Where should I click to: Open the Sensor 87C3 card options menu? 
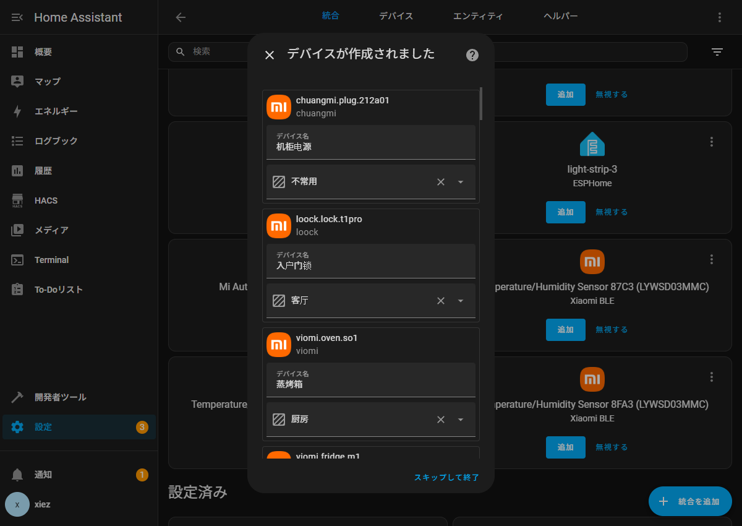pyautogui.click(x=712, y=259)
